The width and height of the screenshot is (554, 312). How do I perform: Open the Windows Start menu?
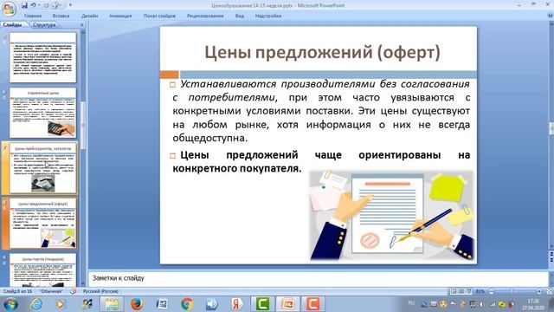click(x=10, y=304)
